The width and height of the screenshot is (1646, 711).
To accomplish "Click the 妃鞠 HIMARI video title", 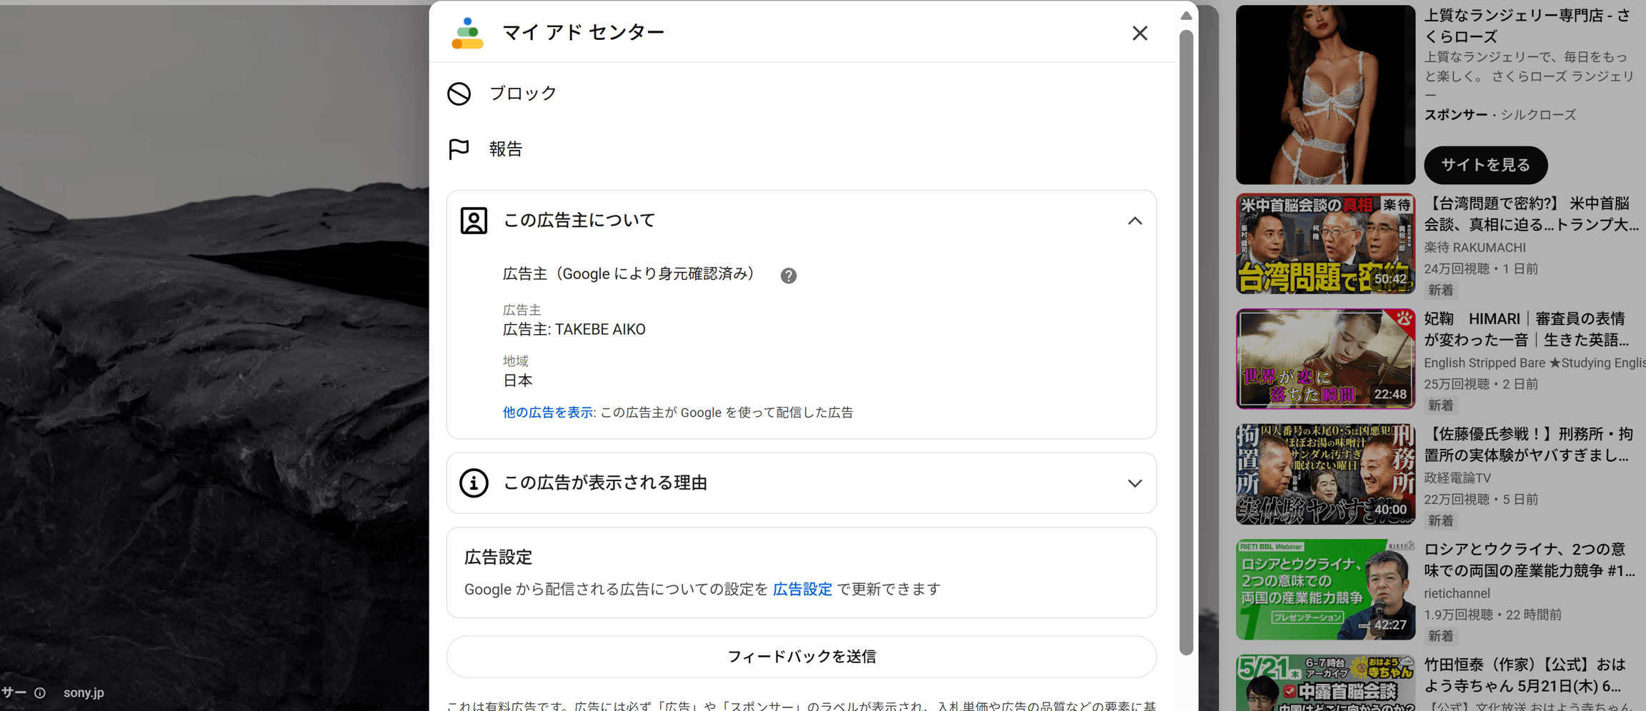I will [x=1527, y=329].
